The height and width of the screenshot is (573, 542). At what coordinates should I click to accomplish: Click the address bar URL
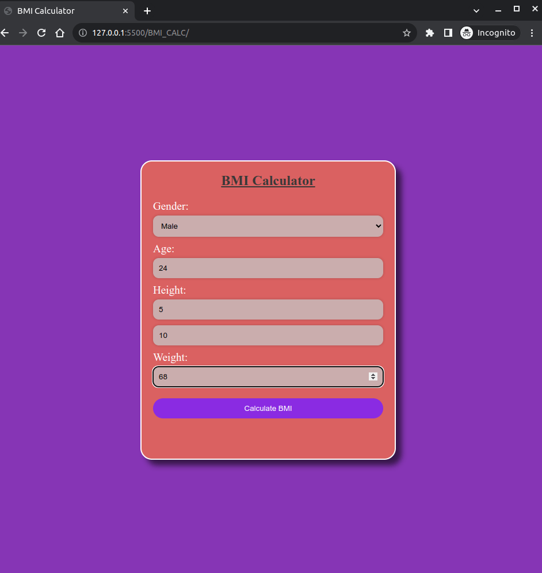pos(140,33)
